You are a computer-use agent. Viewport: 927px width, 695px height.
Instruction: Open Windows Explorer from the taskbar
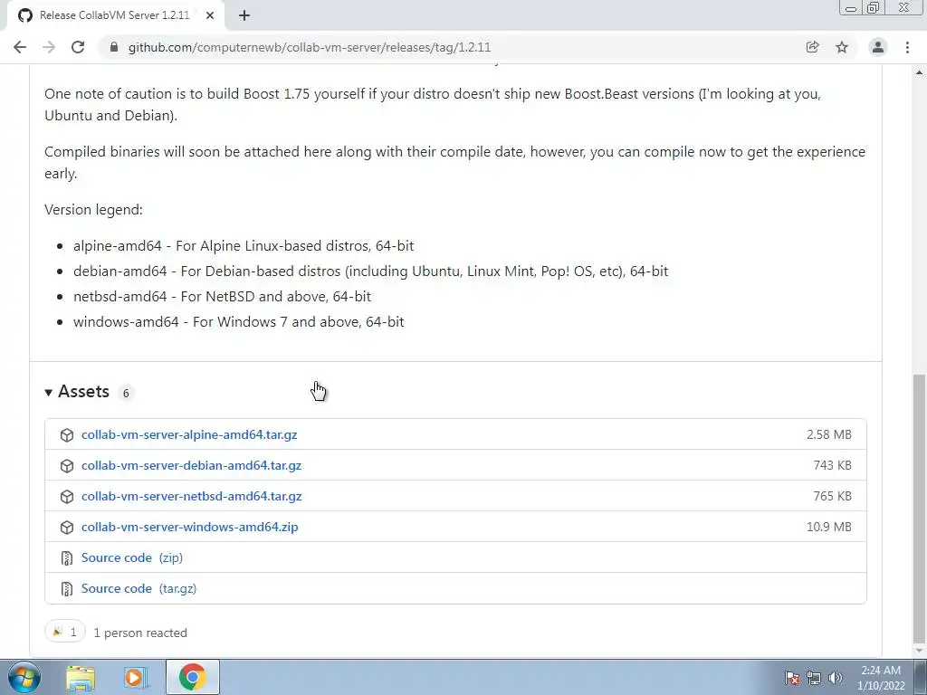coord(81,677)
